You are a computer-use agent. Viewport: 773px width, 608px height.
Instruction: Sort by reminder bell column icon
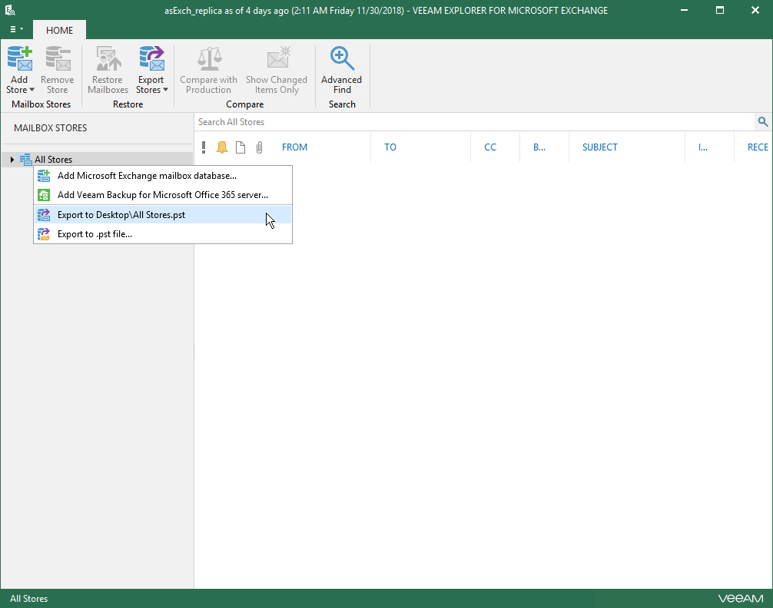[222, 147]
